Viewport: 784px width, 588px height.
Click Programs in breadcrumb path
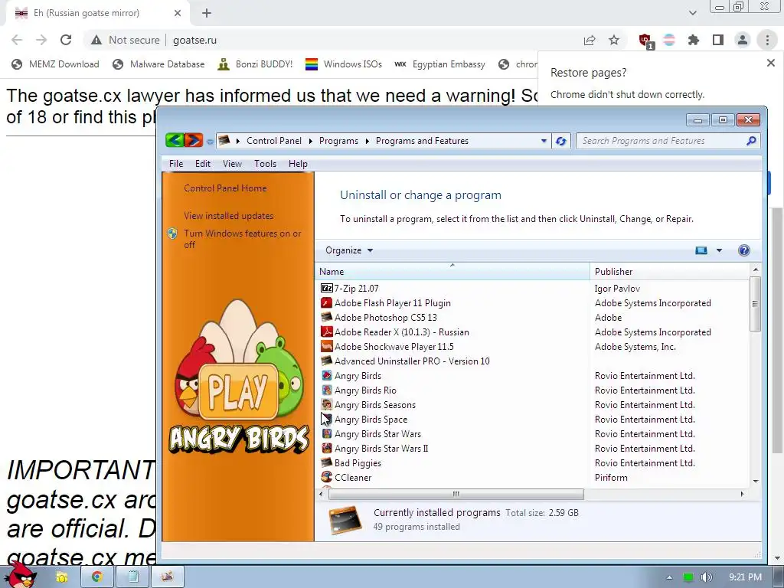point(338,141)
